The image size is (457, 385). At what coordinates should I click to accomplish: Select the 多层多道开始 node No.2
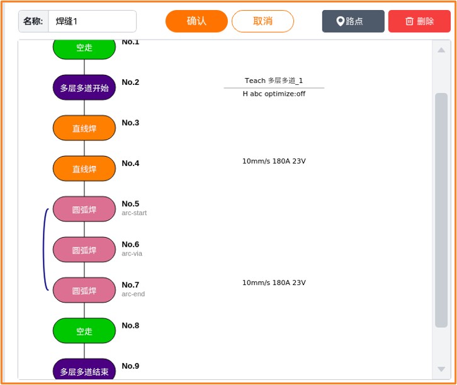[84, 88]
